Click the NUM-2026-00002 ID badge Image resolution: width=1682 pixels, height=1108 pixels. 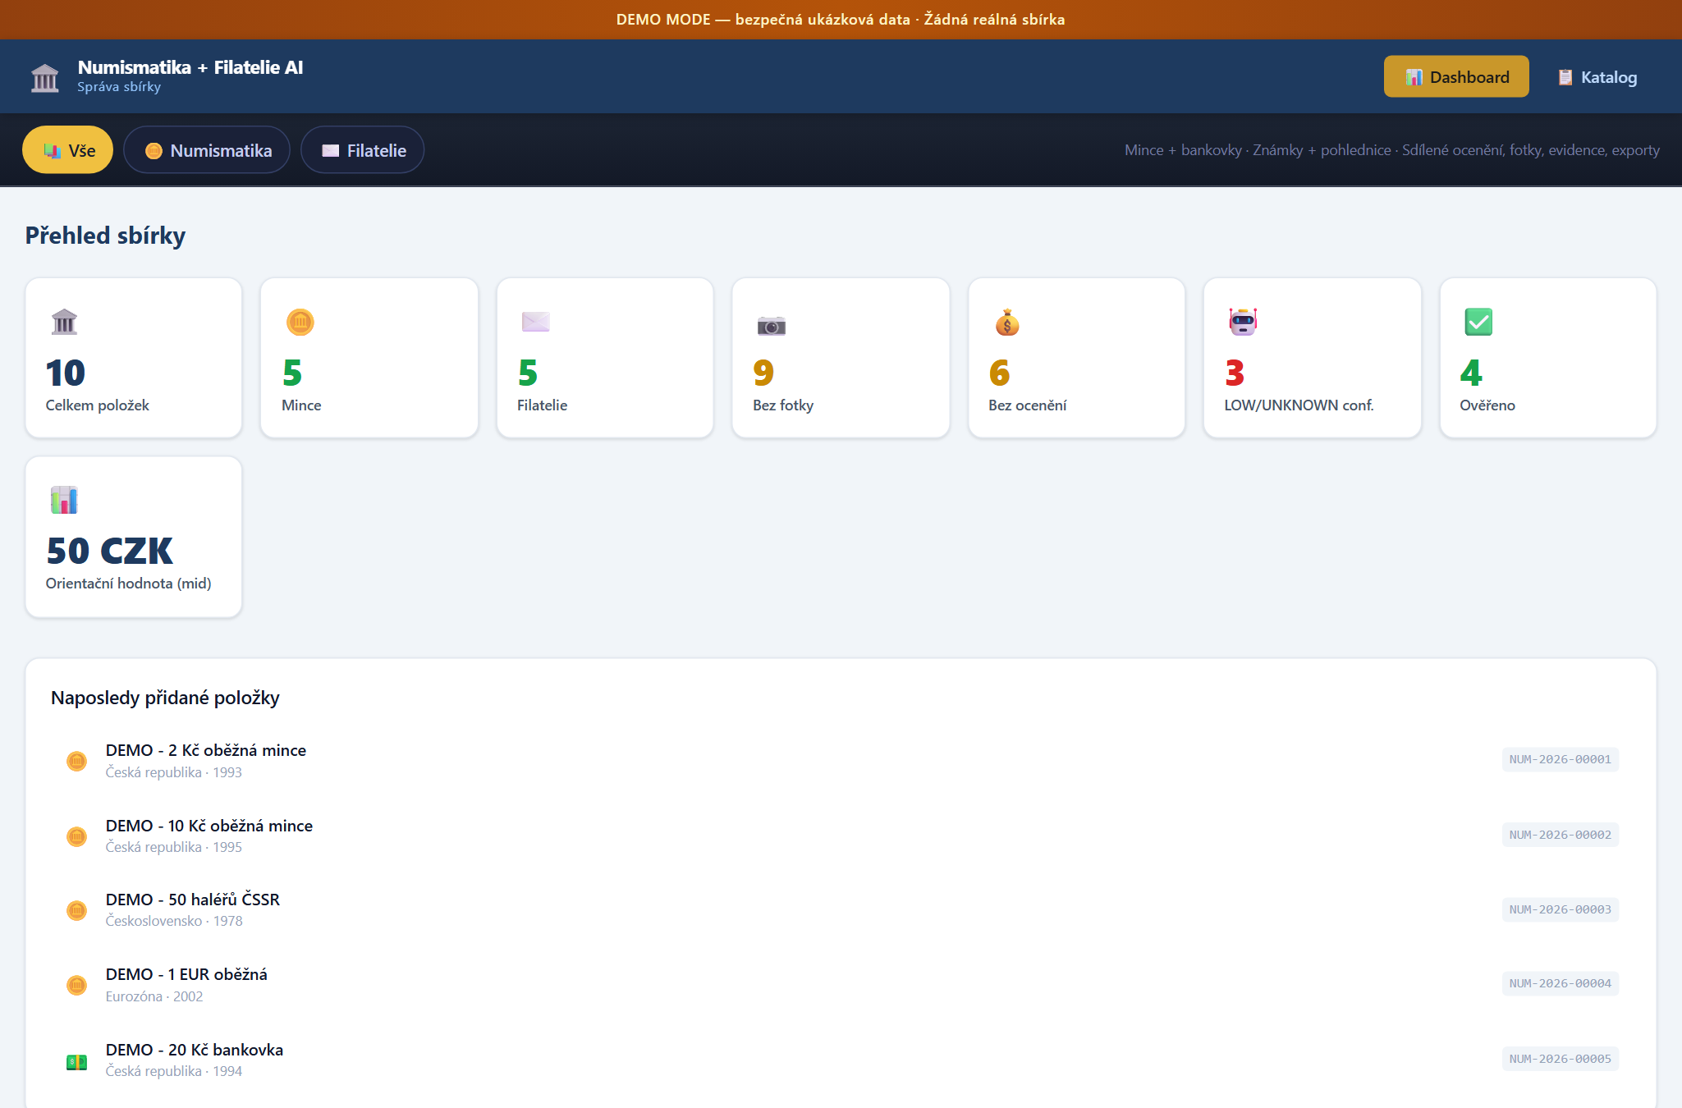click(1560, 835)
